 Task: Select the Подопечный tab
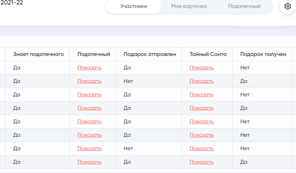pyautogui.click(x=244, y=6)
